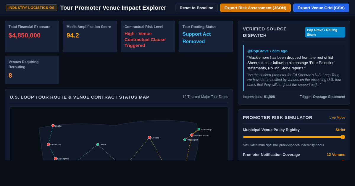
Task: Click the Contractual Risk Level card
Action: pyautogui.click(x=148, y=36)
